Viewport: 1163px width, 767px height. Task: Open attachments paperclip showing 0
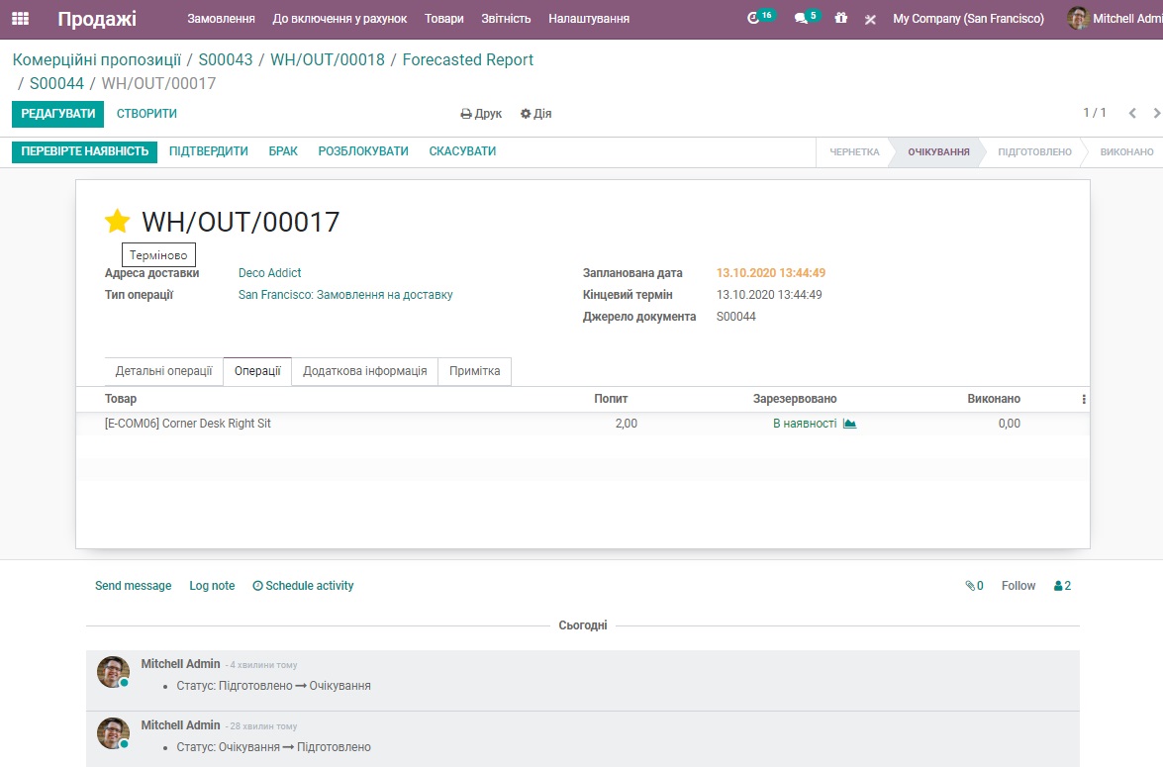974,586
